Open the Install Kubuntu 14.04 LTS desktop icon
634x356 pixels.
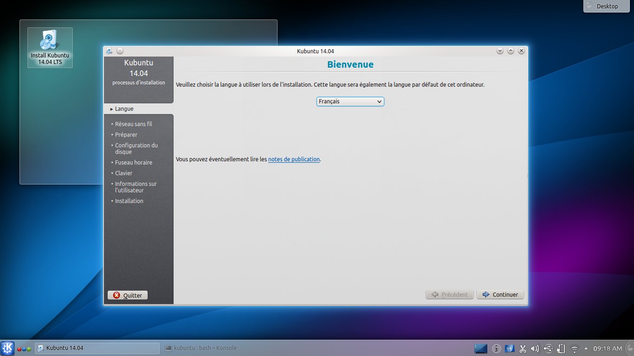pos(50,48)
